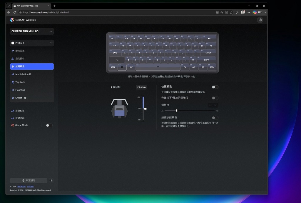The width and height of the screenshot is (301, 203).
Task: Select the left CTRL key
Action: 113,67
